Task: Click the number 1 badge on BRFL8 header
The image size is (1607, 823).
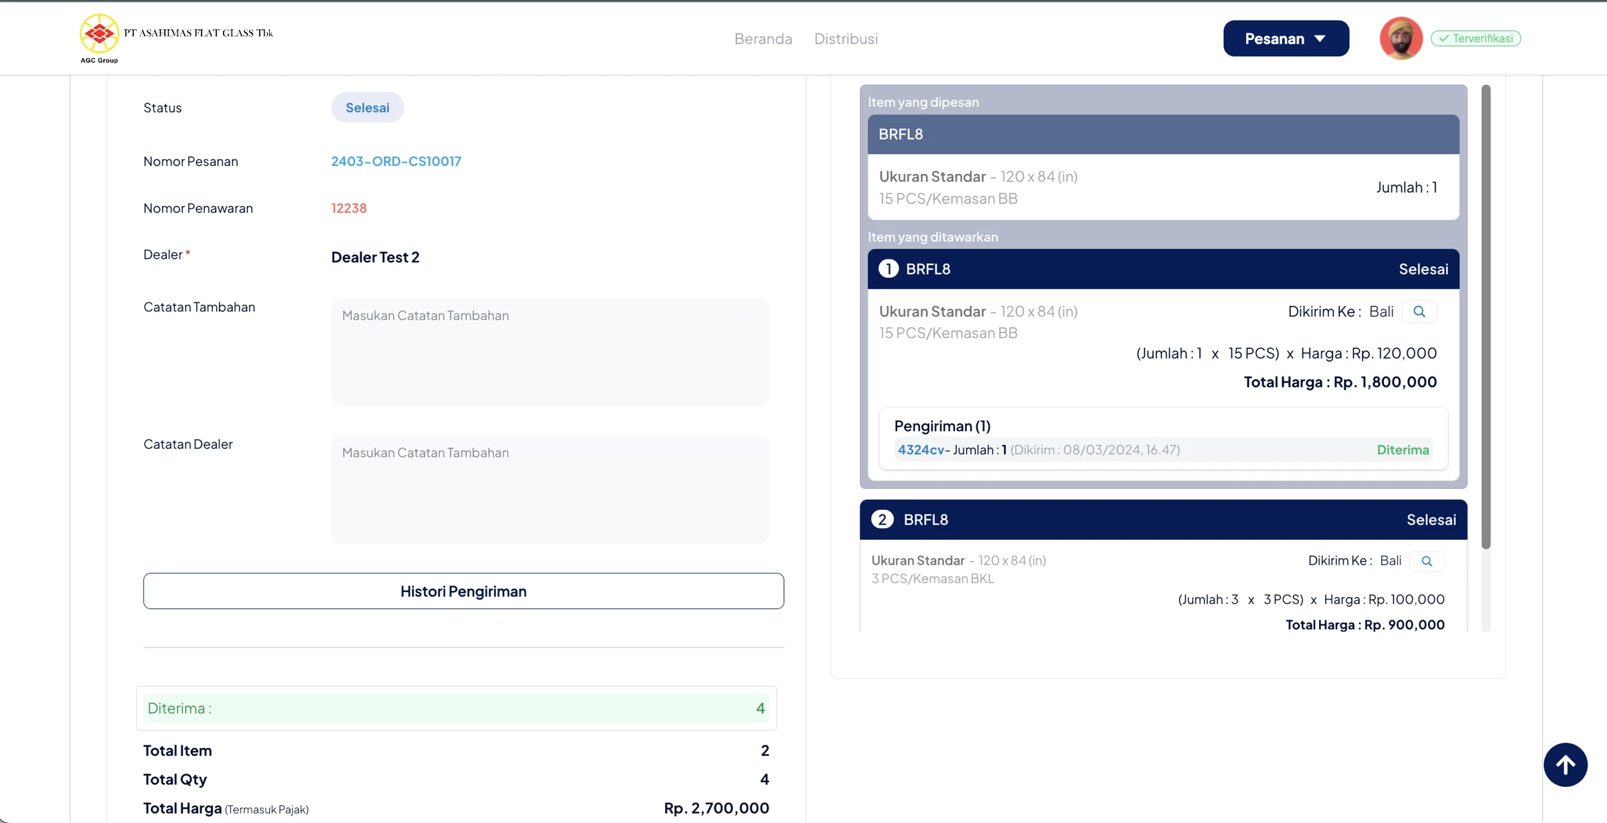Action: 889,269
